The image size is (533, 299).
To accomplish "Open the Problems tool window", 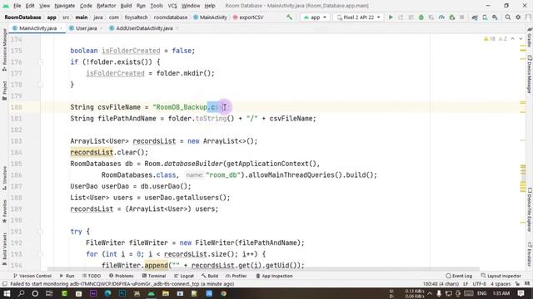I will pos(122,276).
